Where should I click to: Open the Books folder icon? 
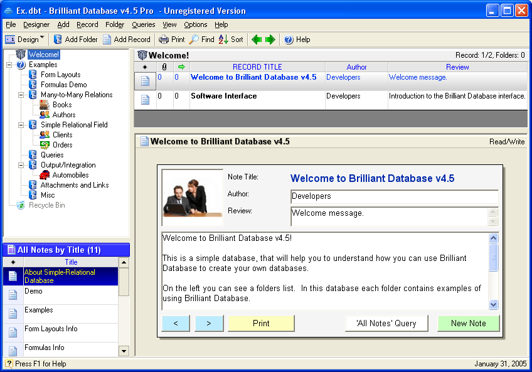click(x=45, y=105)
